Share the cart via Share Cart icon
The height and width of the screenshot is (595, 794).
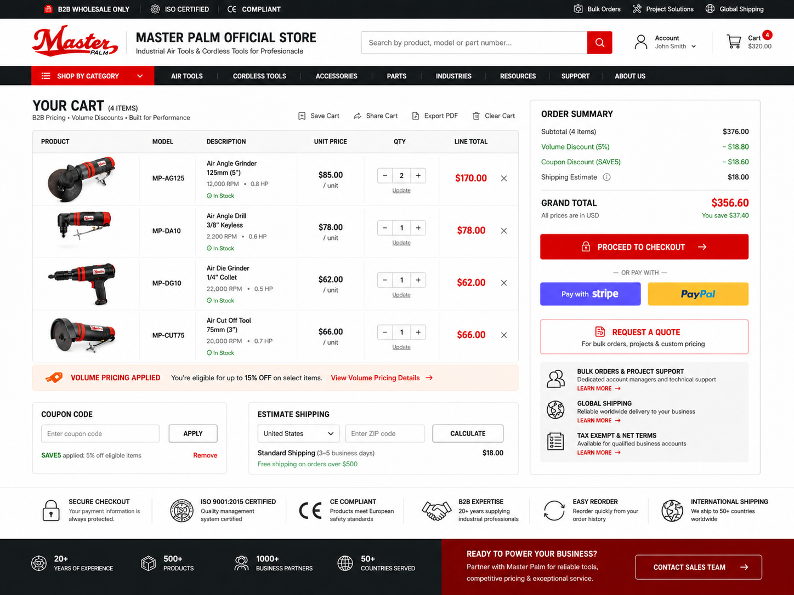point(358,116)
